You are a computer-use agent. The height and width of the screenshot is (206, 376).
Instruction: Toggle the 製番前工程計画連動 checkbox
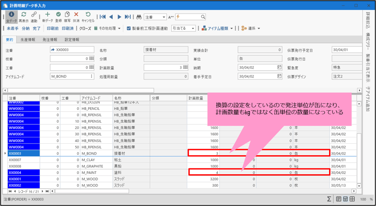(129, 28)
